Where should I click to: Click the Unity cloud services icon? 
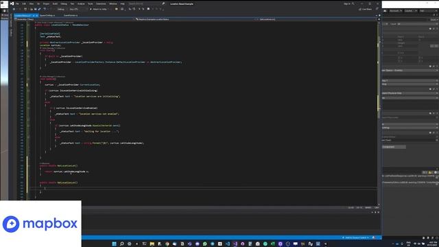pos(385,11)
